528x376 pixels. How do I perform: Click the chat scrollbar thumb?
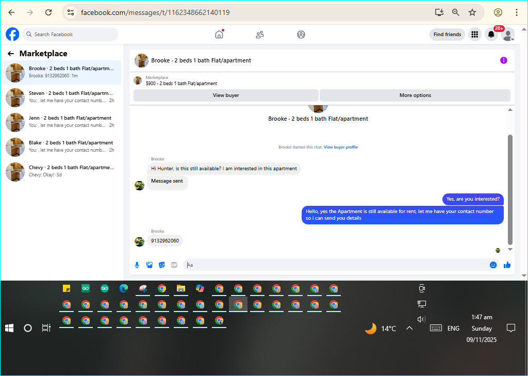(x=510, y=190)
